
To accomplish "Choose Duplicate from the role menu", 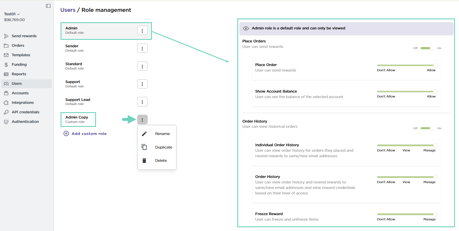I will 157,147.
